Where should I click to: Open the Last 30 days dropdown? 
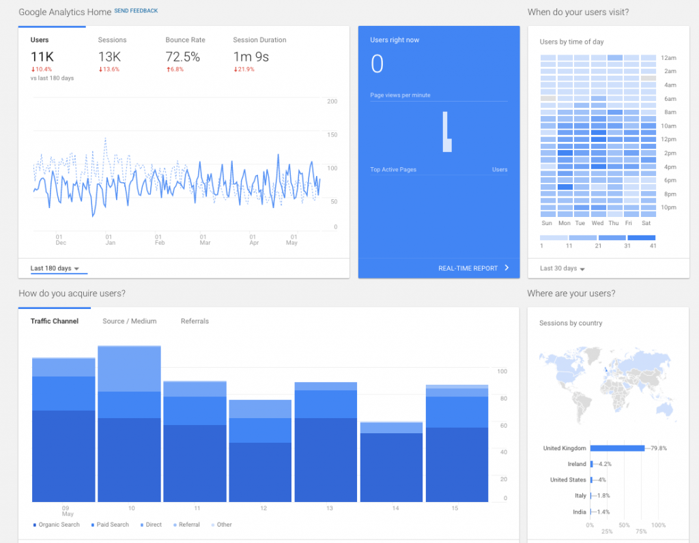tap(562, 269)
